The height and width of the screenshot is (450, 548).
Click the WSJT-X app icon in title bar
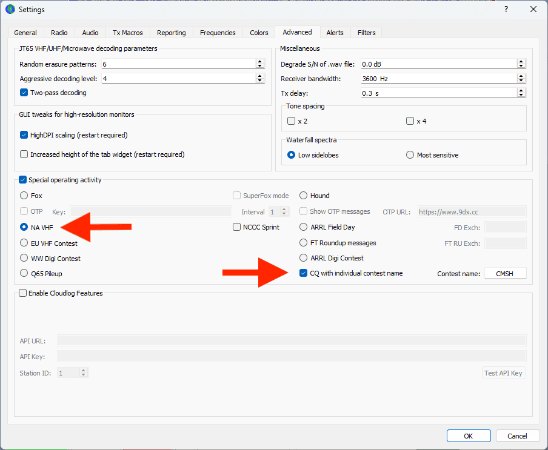coord(10,9)
